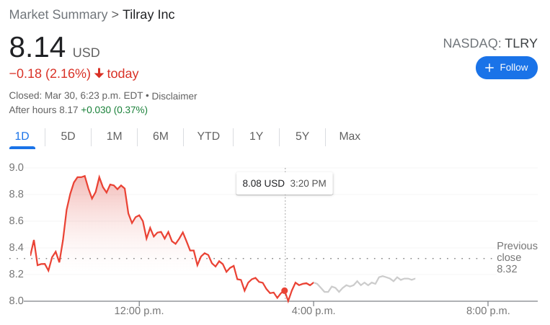Image resolution: width=550 pixels, height=325 pixels.
Task: Open the Disclaimer link
Action: click(174, 96)
